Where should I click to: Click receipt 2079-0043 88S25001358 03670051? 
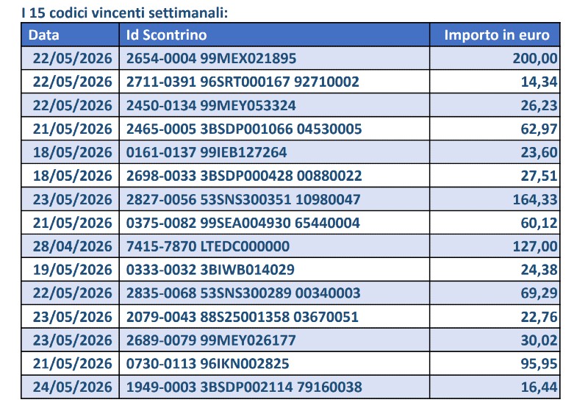(x=243, y=317)
